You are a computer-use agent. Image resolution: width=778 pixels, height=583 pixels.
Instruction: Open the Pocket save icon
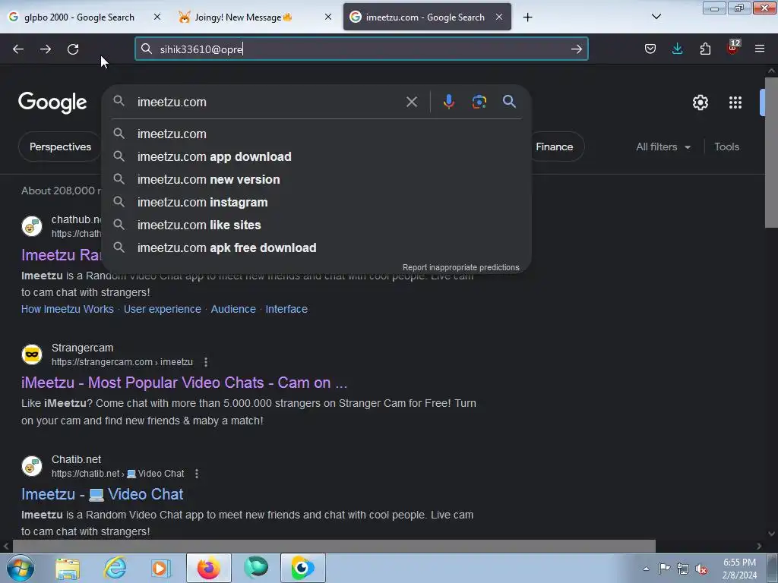(650, 49)
